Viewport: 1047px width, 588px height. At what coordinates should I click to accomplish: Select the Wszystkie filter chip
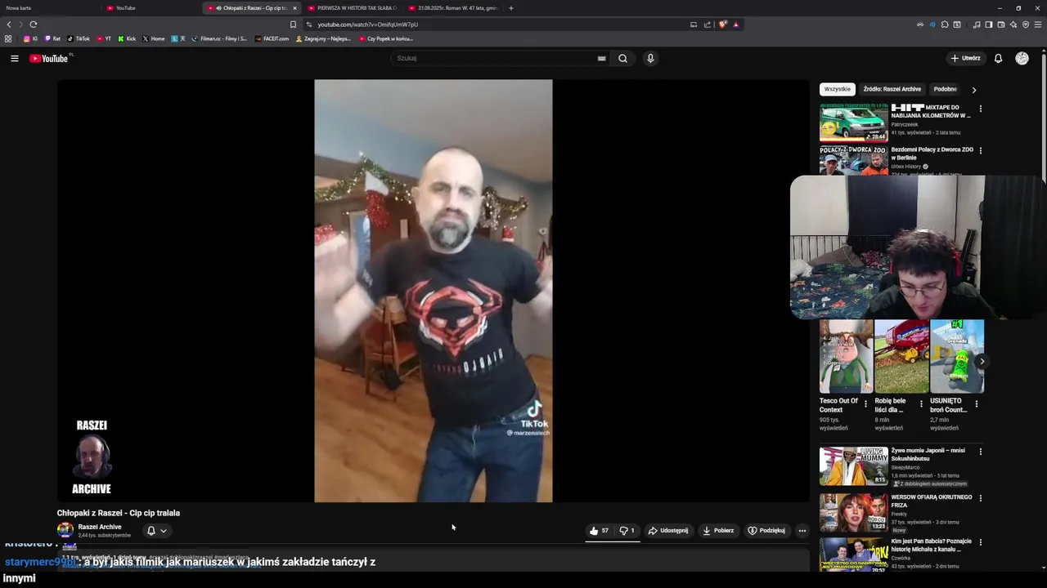click(x=837, y=89)
